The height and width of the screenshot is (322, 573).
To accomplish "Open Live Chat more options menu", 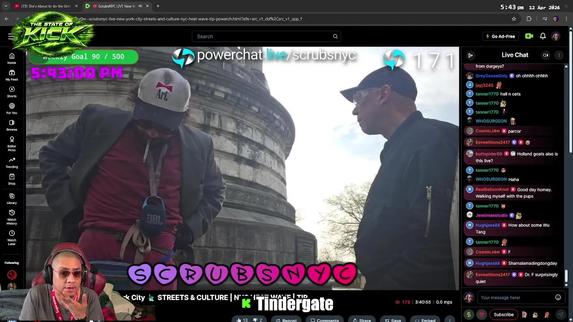I will 559,55.
